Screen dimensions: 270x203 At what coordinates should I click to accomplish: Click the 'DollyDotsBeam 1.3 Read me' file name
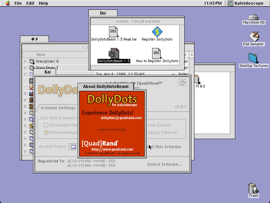tap(114, 39)
